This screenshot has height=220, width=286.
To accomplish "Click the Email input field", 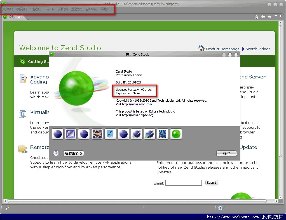I will click(x=183, y=183).
